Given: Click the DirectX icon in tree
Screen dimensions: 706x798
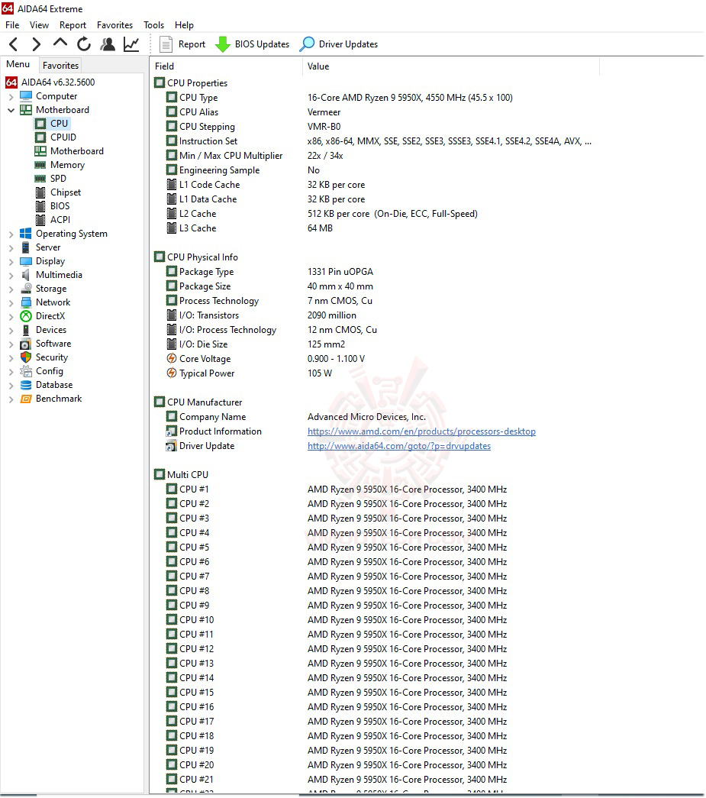Looking at the screenshot, I should 26,316.
